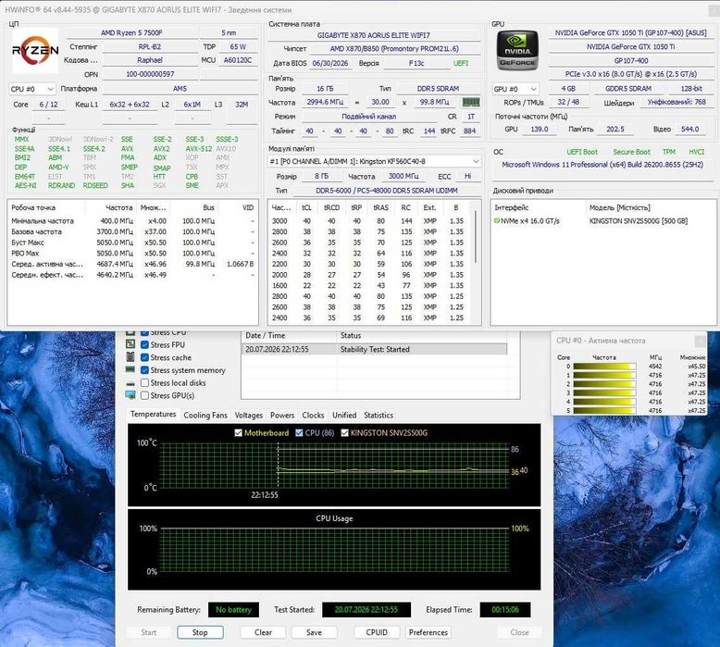Click the Status column header in log
The width and height of the screenshot is (720, 647).
422,336
